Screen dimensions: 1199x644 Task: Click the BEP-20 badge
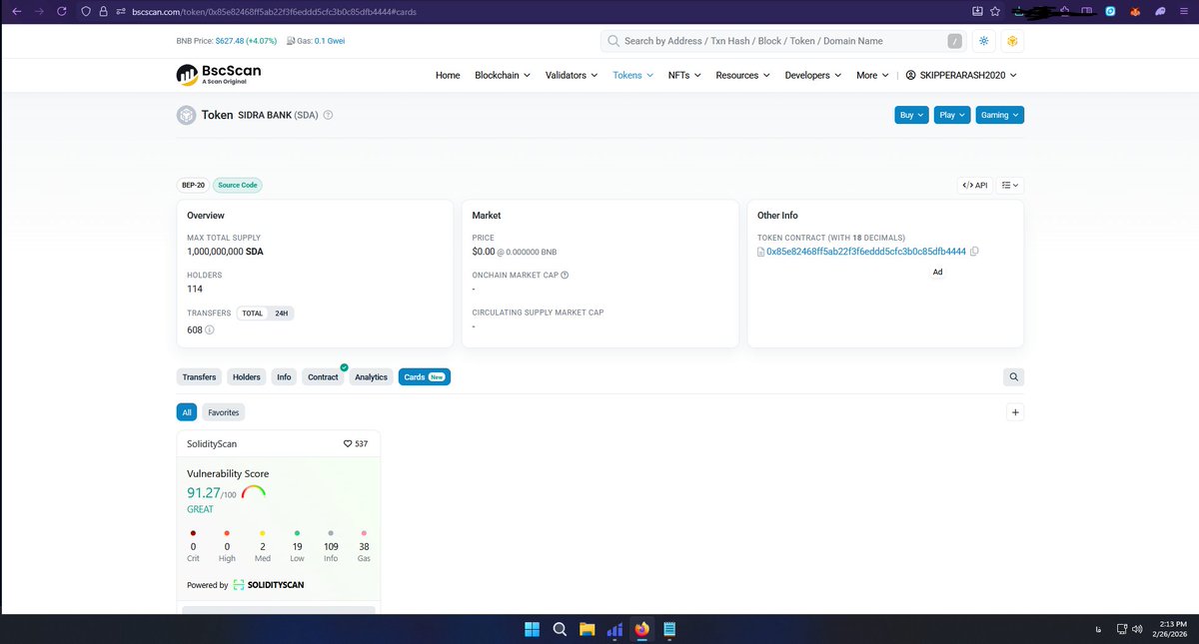[x=193, y=185]
